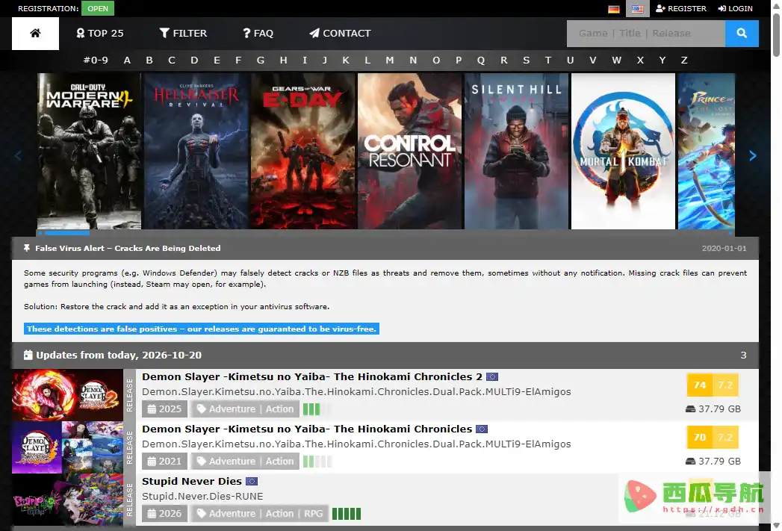The height and width of the screenshot is (531, 782).
Task: Browse games starting with #0-9
Action: pos(96,60)
